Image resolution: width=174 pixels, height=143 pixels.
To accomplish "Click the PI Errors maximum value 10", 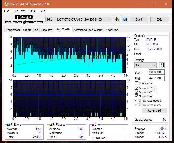I will coord(39,133).
